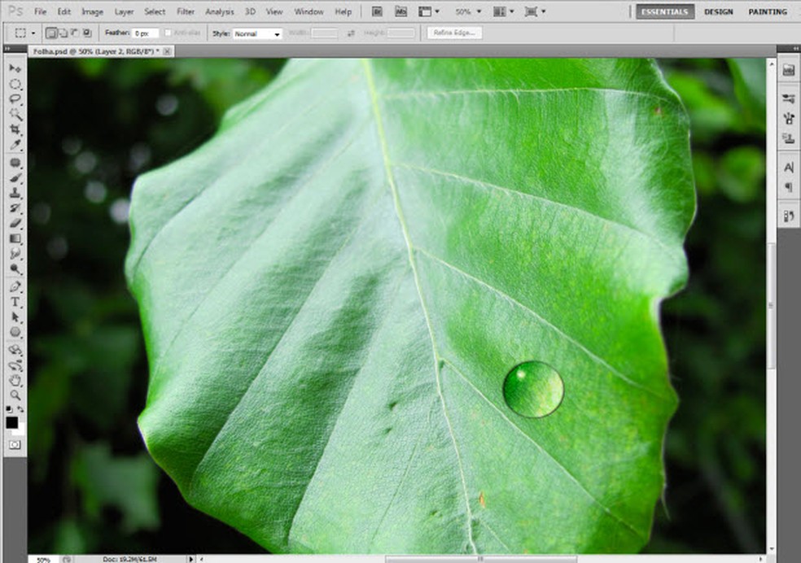The image size is (801, 563).
Task: Open the Filter menu
Action: point(186,12)
